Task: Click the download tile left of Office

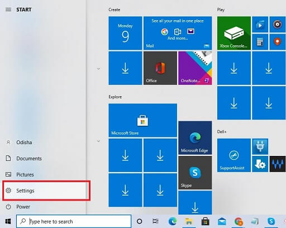Action: tap(125, 68)
